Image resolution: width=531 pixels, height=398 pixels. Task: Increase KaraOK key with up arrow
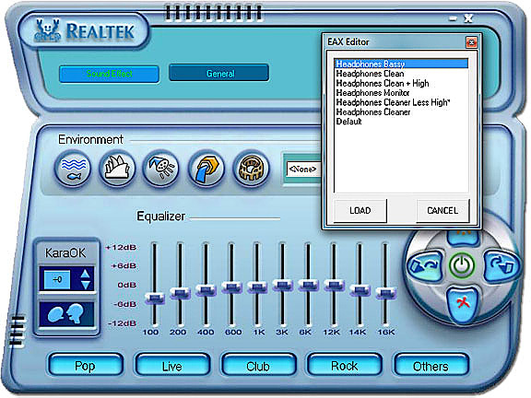pyautogui.click(x=86, y=274)
